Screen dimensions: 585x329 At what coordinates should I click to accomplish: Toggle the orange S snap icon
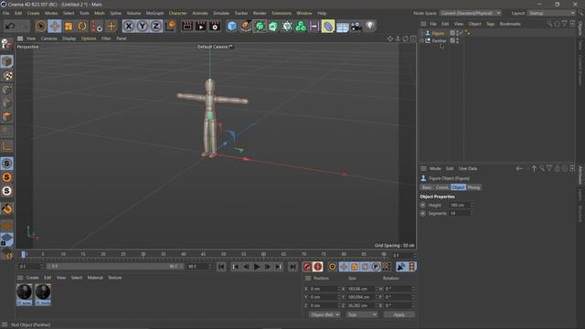pos(6,177)
